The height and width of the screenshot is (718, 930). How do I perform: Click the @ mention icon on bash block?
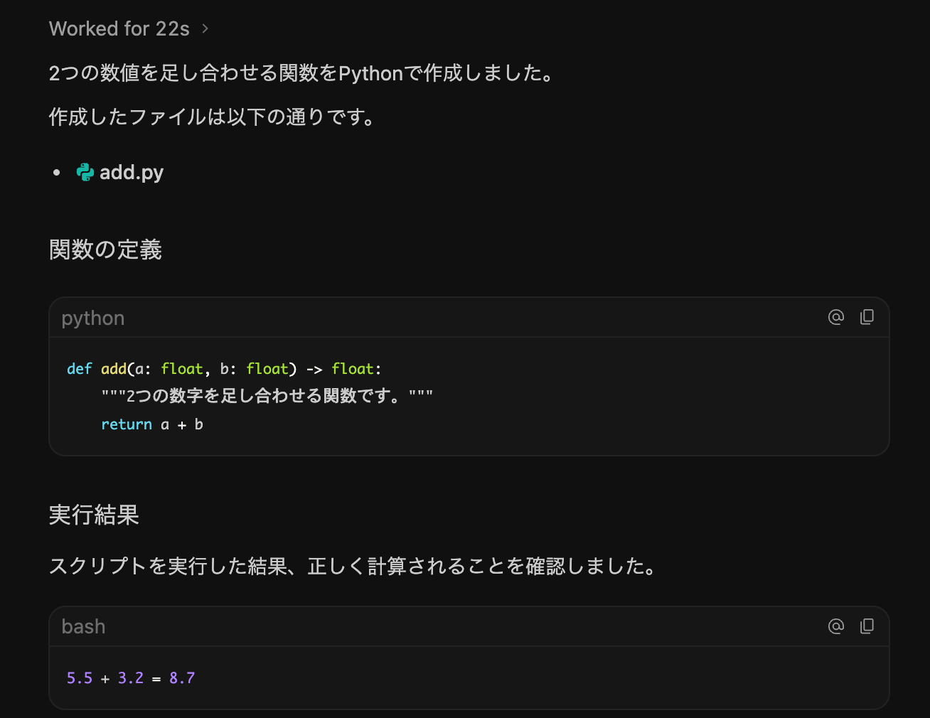(x=836, y=626)
